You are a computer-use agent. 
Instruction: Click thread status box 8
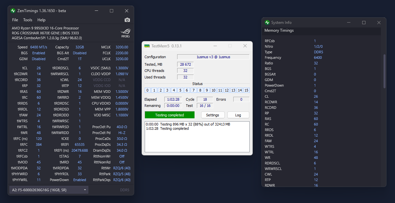click(x=200, y=90)
